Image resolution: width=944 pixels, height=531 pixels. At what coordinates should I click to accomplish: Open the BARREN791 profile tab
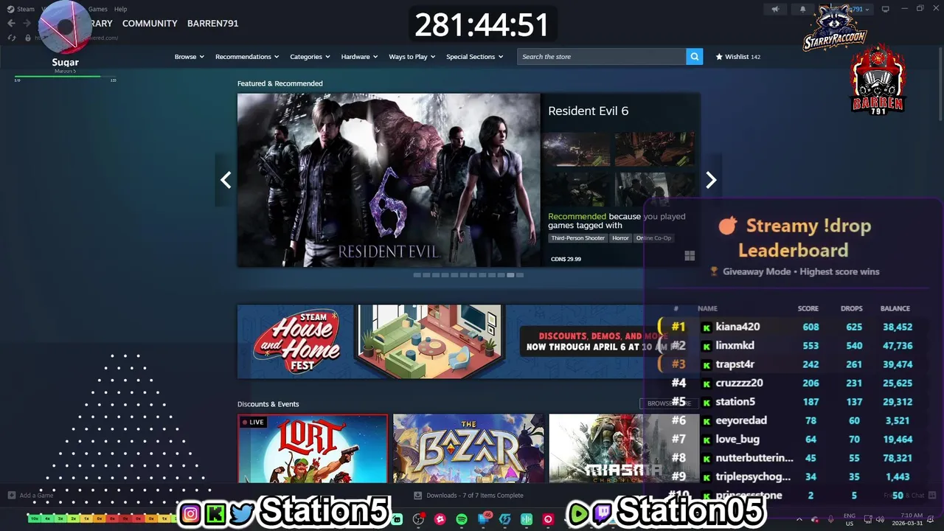212,24
